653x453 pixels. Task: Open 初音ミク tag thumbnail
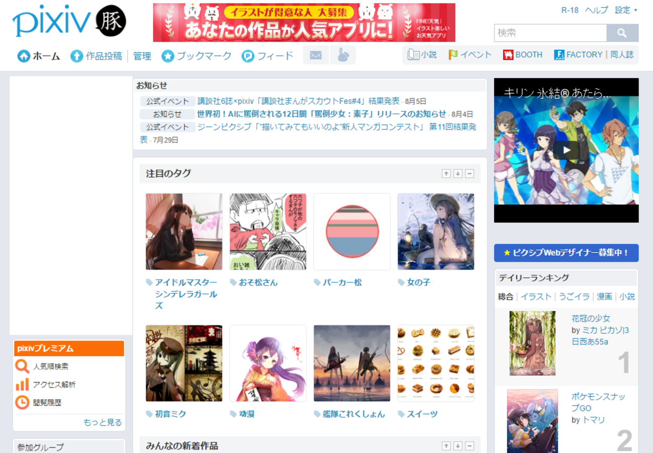coord(184,363)
